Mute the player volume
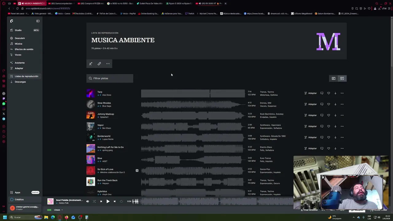Screen dimensions: 393x221 pyautogui.click(x=88, y=201)
